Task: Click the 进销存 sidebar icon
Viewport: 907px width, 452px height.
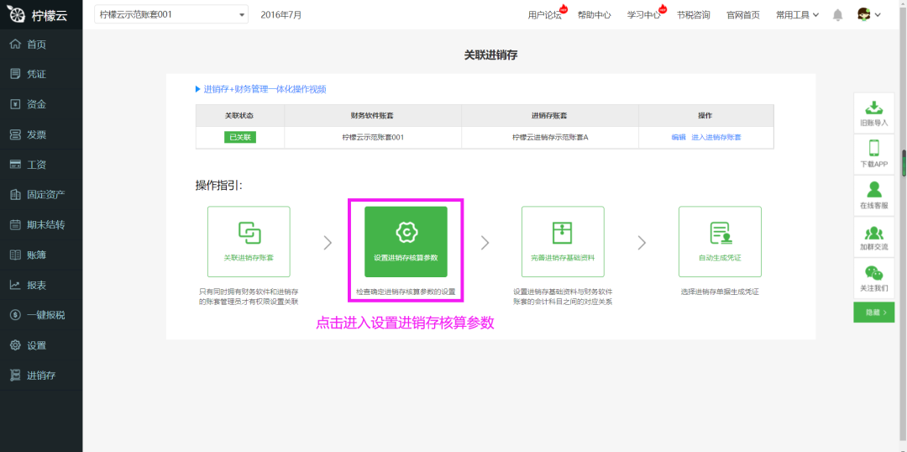Action: coord(16,375)
